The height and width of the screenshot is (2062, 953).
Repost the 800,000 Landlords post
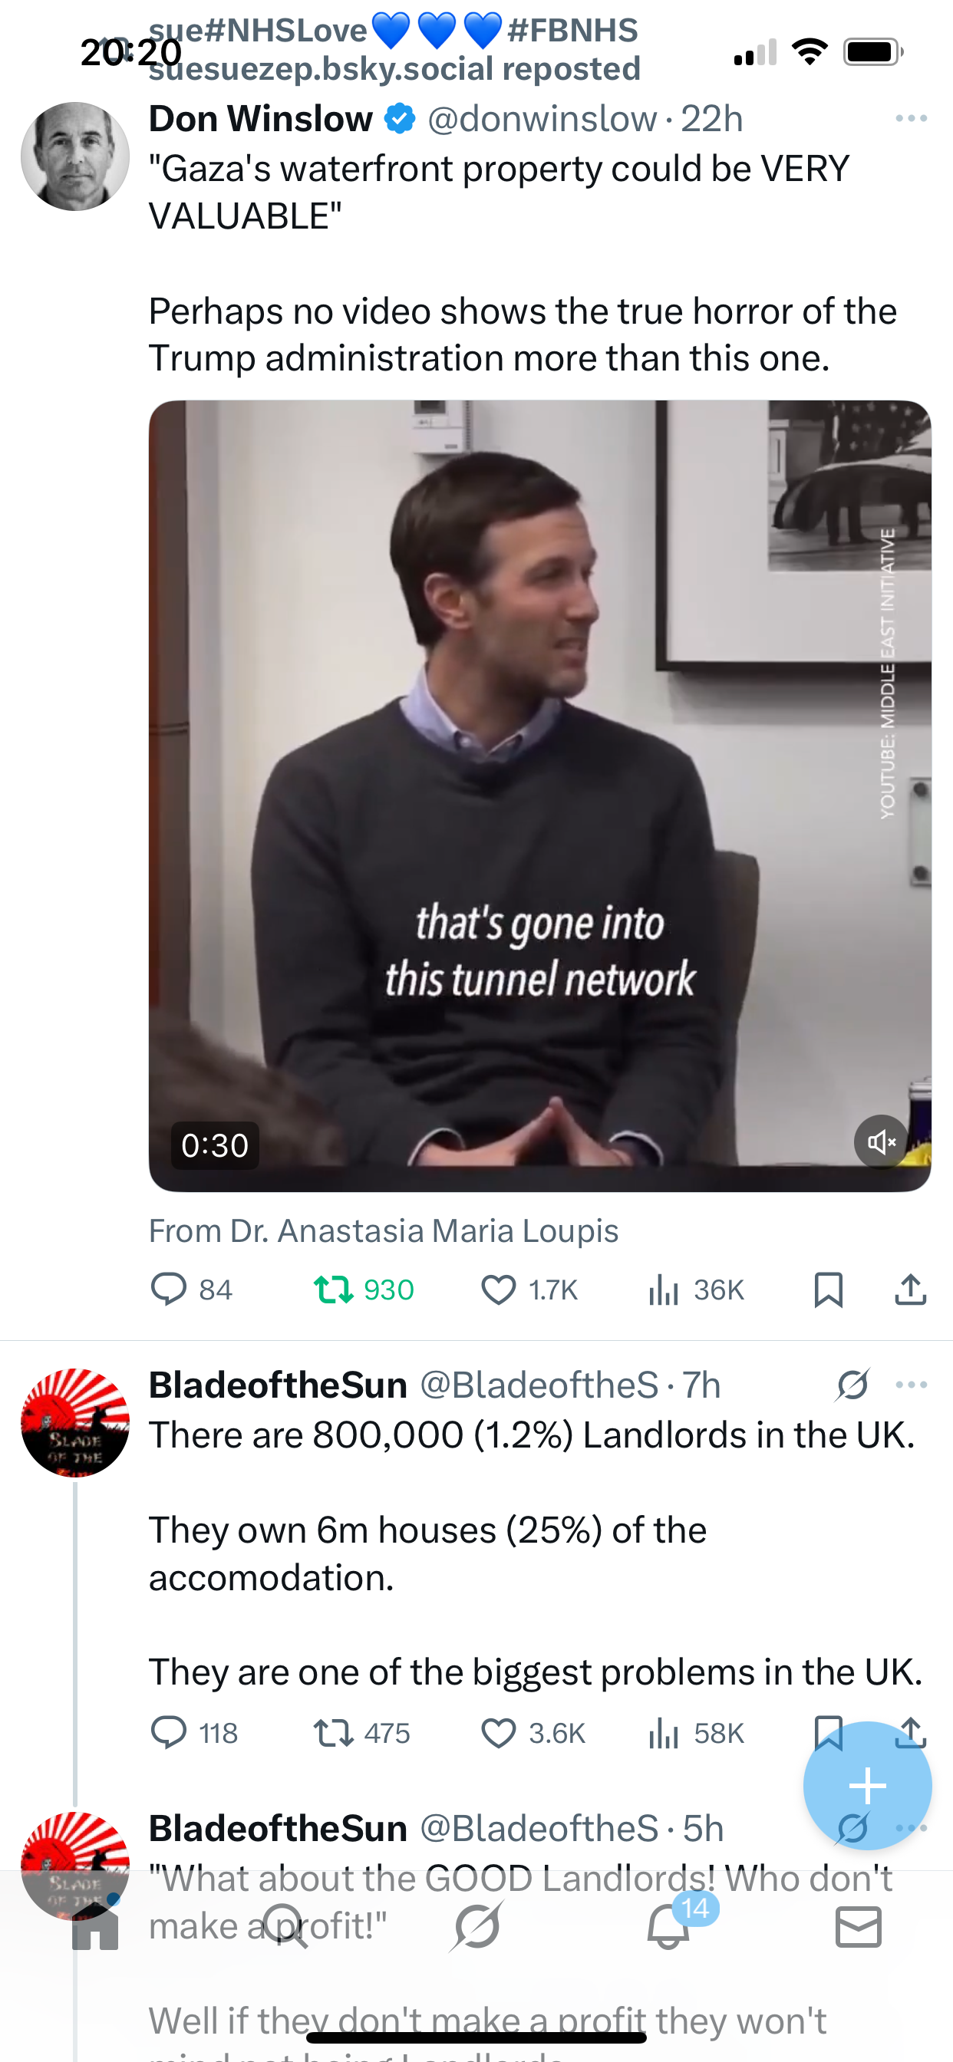click(x=361, y=1733)
